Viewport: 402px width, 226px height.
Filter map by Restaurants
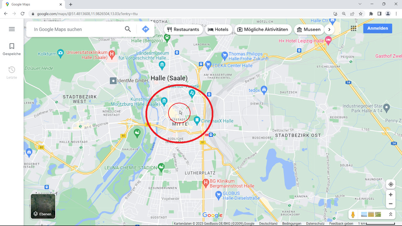183,29
